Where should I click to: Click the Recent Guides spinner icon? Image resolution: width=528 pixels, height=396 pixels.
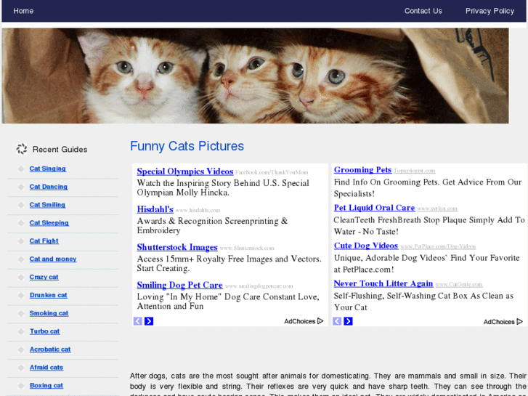pyautogui.click(x=22, y=149)
